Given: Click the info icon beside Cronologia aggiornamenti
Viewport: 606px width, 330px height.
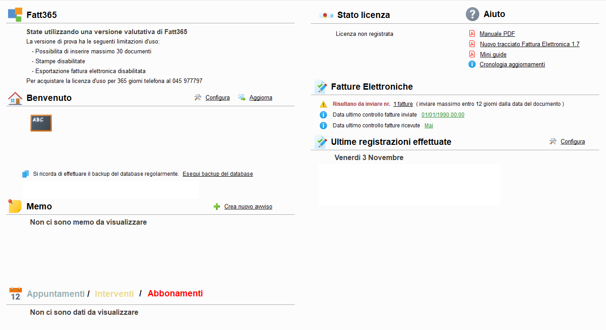Looking at the screenshot, I should (x=472, y=64).
